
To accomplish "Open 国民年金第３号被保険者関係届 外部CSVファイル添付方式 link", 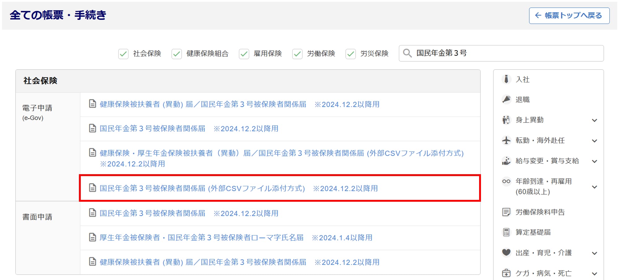I will (x=202, y=188).
